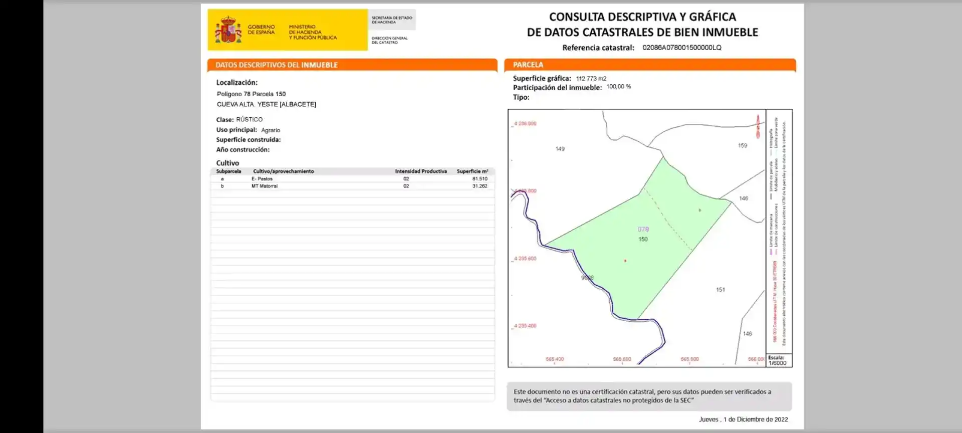Click the 'Localización:' label

236,83
